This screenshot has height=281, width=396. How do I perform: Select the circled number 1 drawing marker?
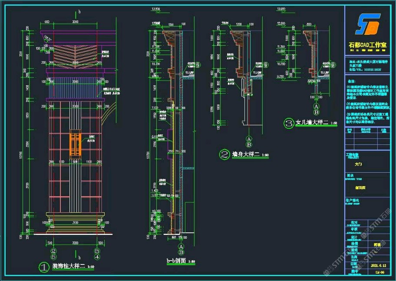[x=43, y=268]
